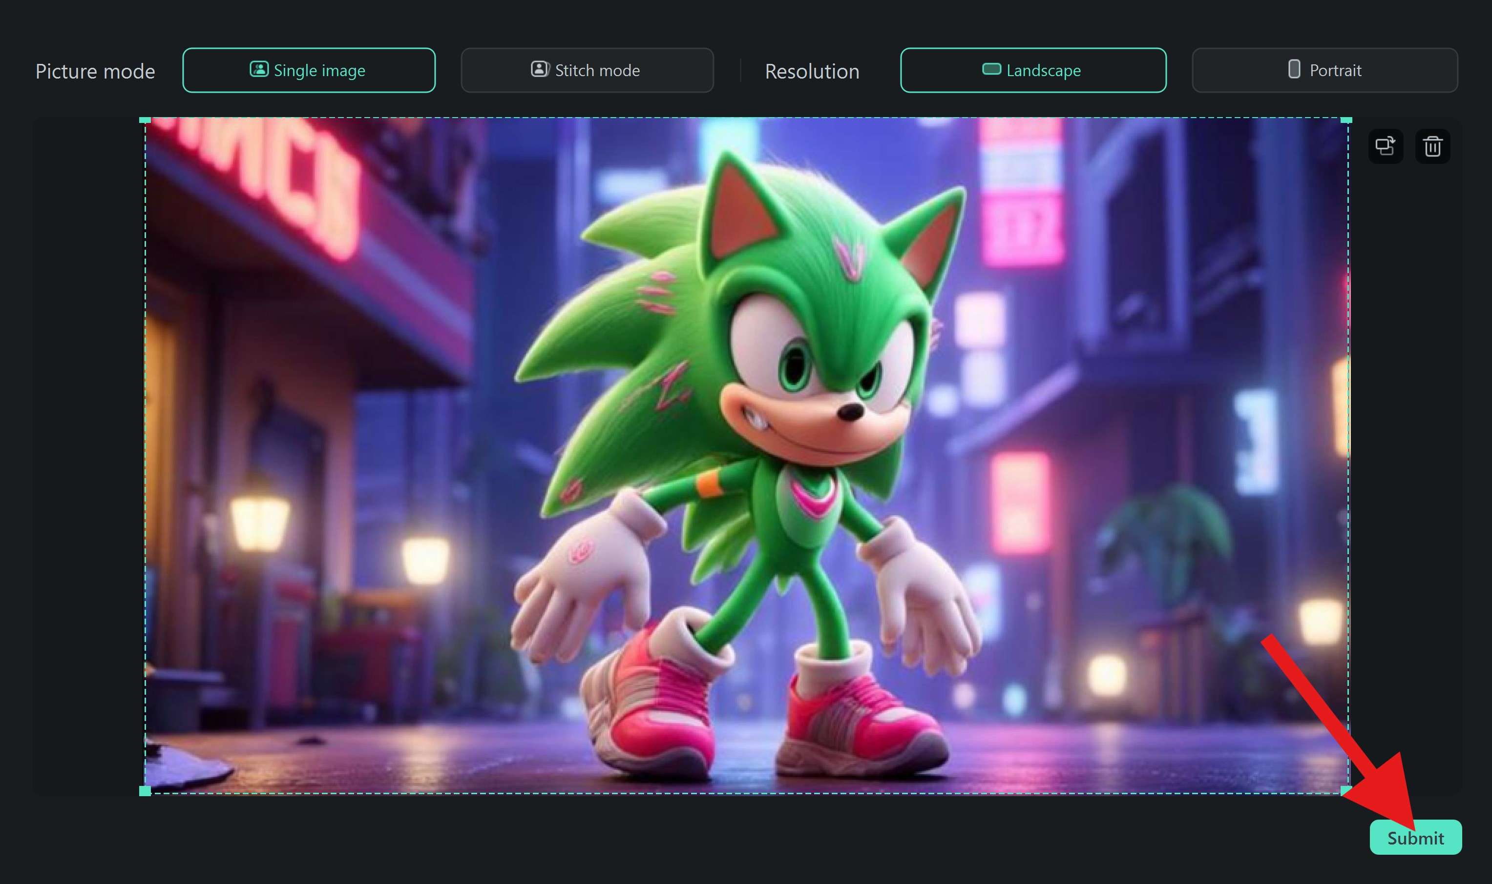Click the bottom-left crop handle
This screenshot has height=884, width=1492.
(145, 790)
